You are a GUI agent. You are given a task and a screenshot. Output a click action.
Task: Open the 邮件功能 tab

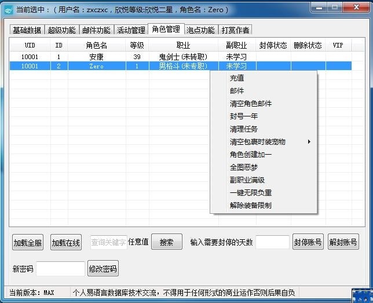point(96,30)
